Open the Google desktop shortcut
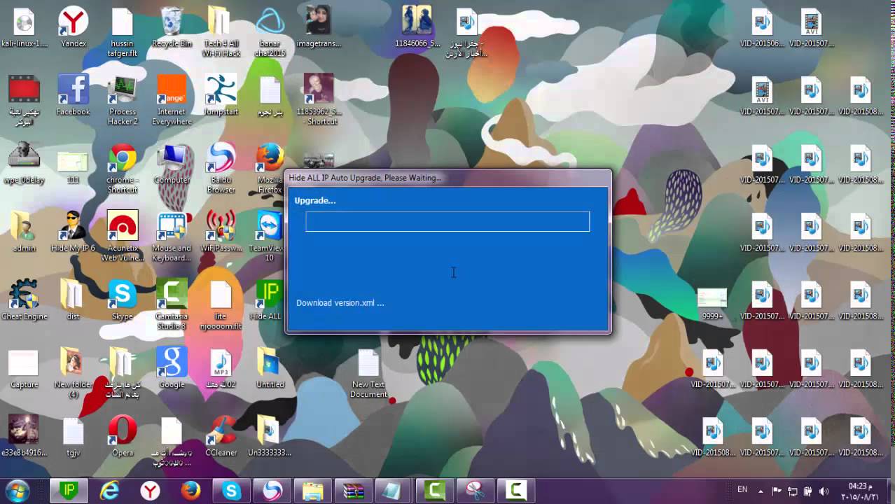Viewport: 895px width, 504px height. pos(172,367)
